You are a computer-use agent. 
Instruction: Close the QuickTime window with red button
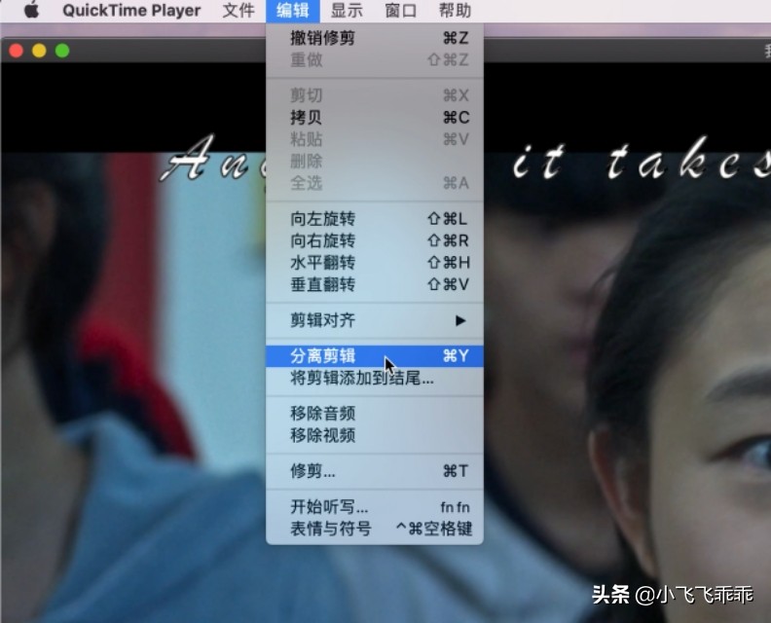(x=17, y=51)
